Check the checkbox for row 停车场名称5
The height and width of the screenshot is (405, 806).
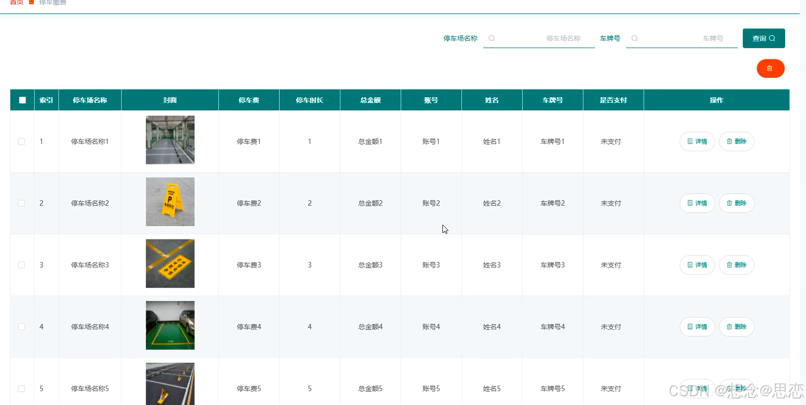pyautogui.click(x=22, y=389)
